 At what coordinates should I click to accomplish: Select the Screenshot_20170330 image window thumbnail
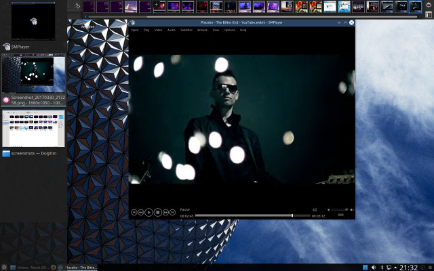(33, 75)
